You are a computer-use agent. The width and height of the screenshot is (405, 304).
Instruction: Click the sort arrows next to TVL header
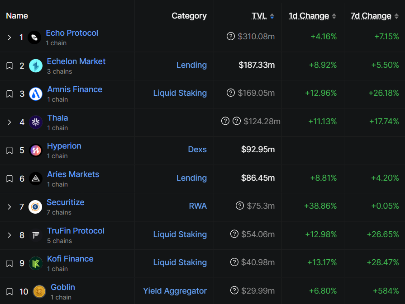pyautogui.click(x=272, y=16)
